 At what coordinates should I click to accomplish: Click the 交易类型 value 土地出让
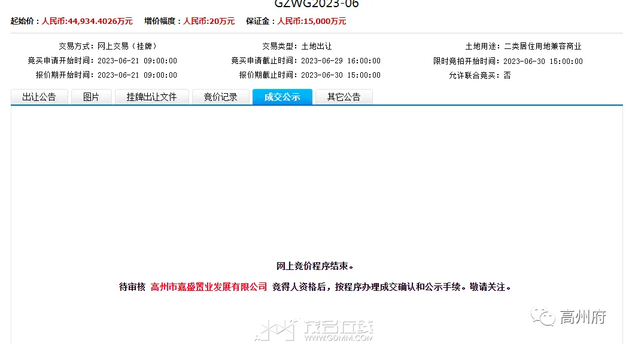(316, 46)
